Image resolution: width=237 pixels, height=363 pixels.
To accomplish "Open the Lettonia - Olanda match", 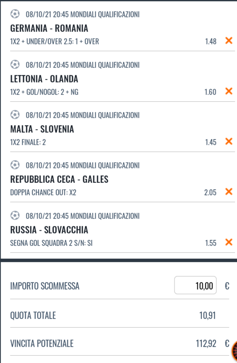I will click(x=44, y=79).
